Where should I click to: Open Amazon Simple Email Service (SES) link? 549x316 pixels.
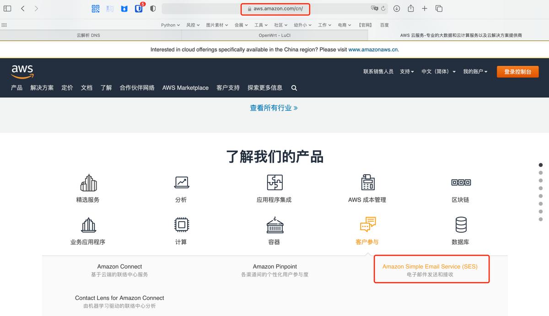pyautogui.click(x=430, y=267)
